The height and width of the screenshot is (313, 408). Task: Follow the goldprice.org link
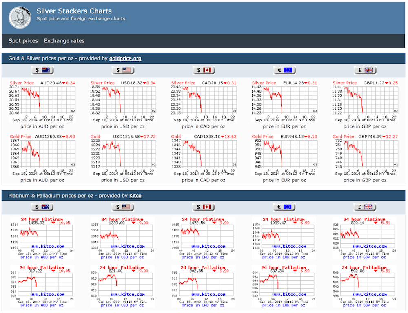tap(125, 58)
